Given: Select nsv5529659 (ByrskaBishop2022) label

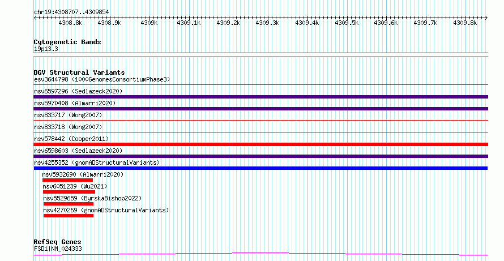Looking at the screenshot, I should tap(92, 198).
